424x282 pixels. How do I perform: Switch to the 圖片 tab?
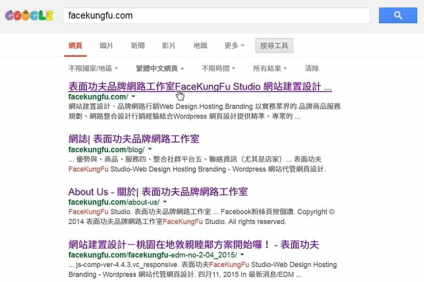tap(106, 46)
